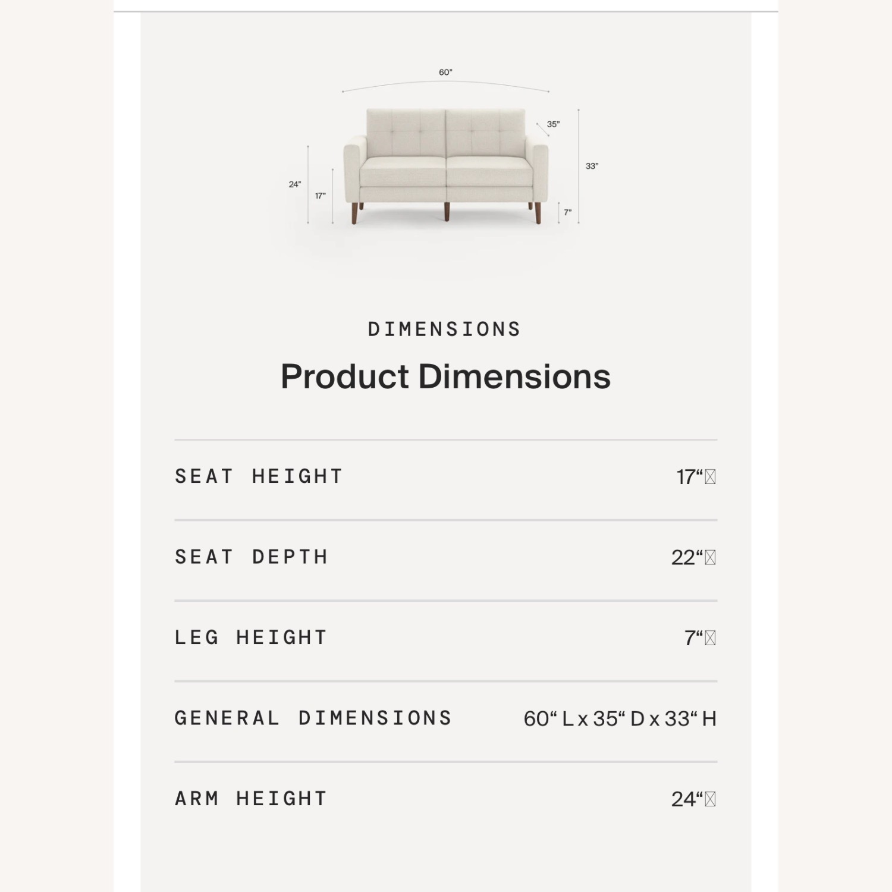The image size is (892, 892).
Task: Select the Seat Depth row label
Action: tap(252, 557)
